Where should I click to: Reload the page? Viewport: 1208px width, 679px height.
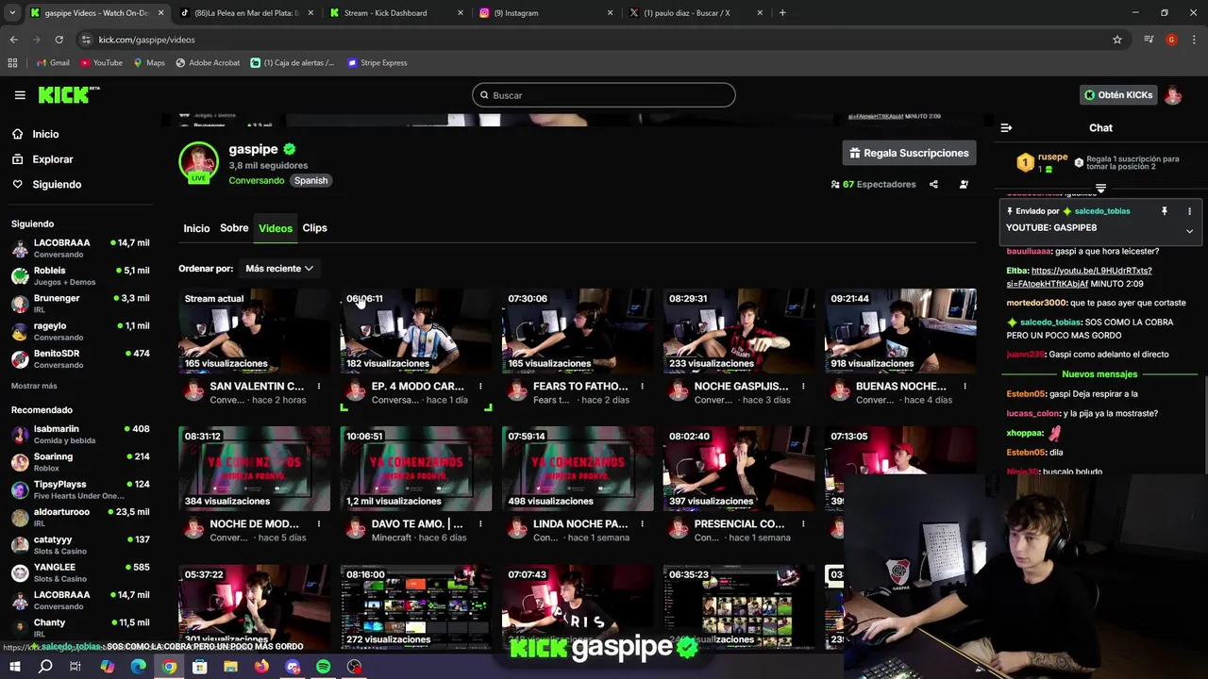point(59,40)
